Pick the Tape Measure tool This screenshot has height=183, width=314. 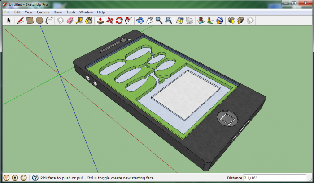pyautogui.click(x=79, y=21)
